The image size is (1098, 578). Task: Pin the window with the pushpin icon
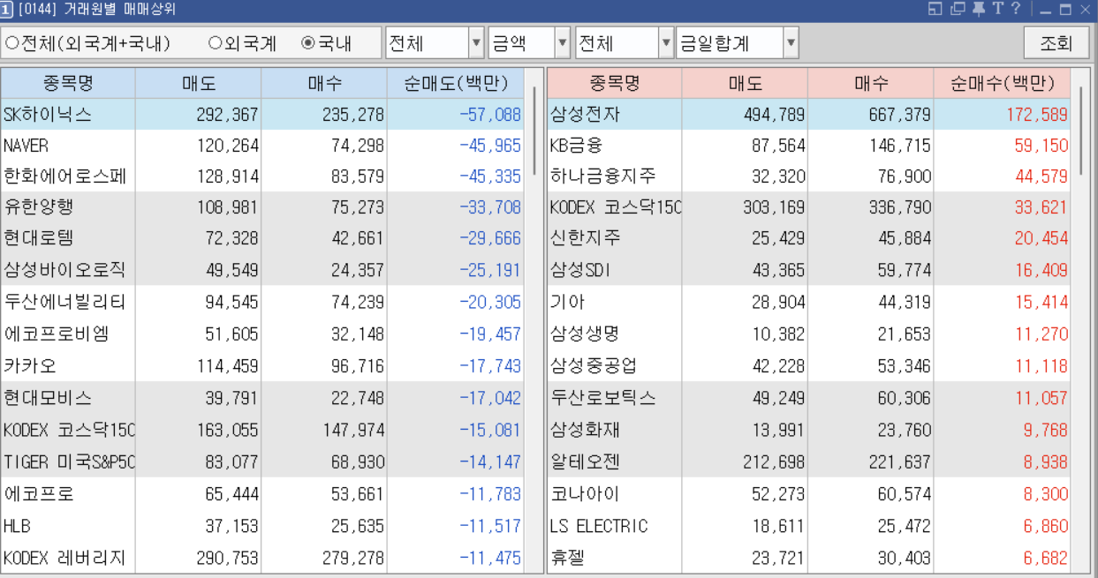click(x=979, y=10)
